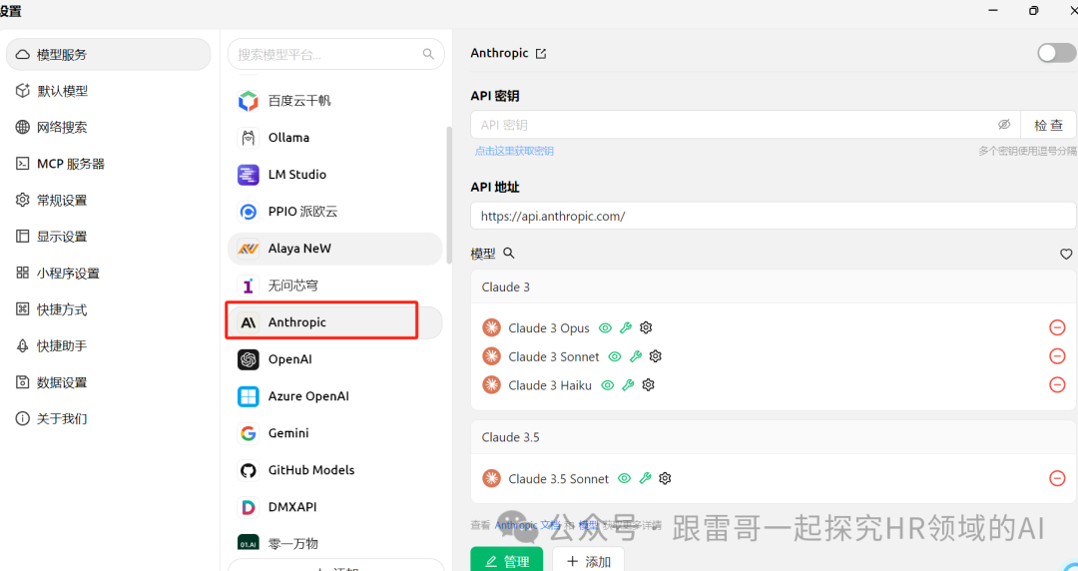Open settings gear for Claude 3.5 Sonnet

coord(665,478)
